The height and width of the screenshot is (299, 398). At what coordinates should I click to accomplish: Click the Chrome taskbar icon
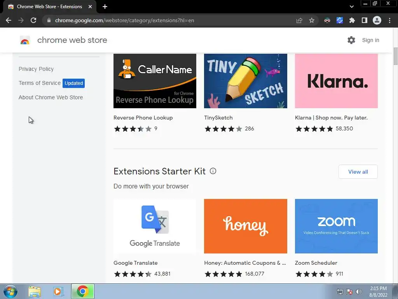coord(82,291)
